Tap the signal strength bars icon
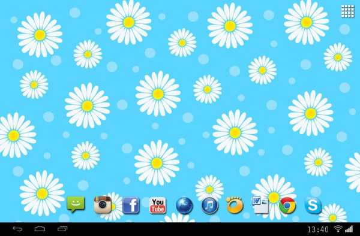This screenshot has height=236, width=360. (349, 229)
